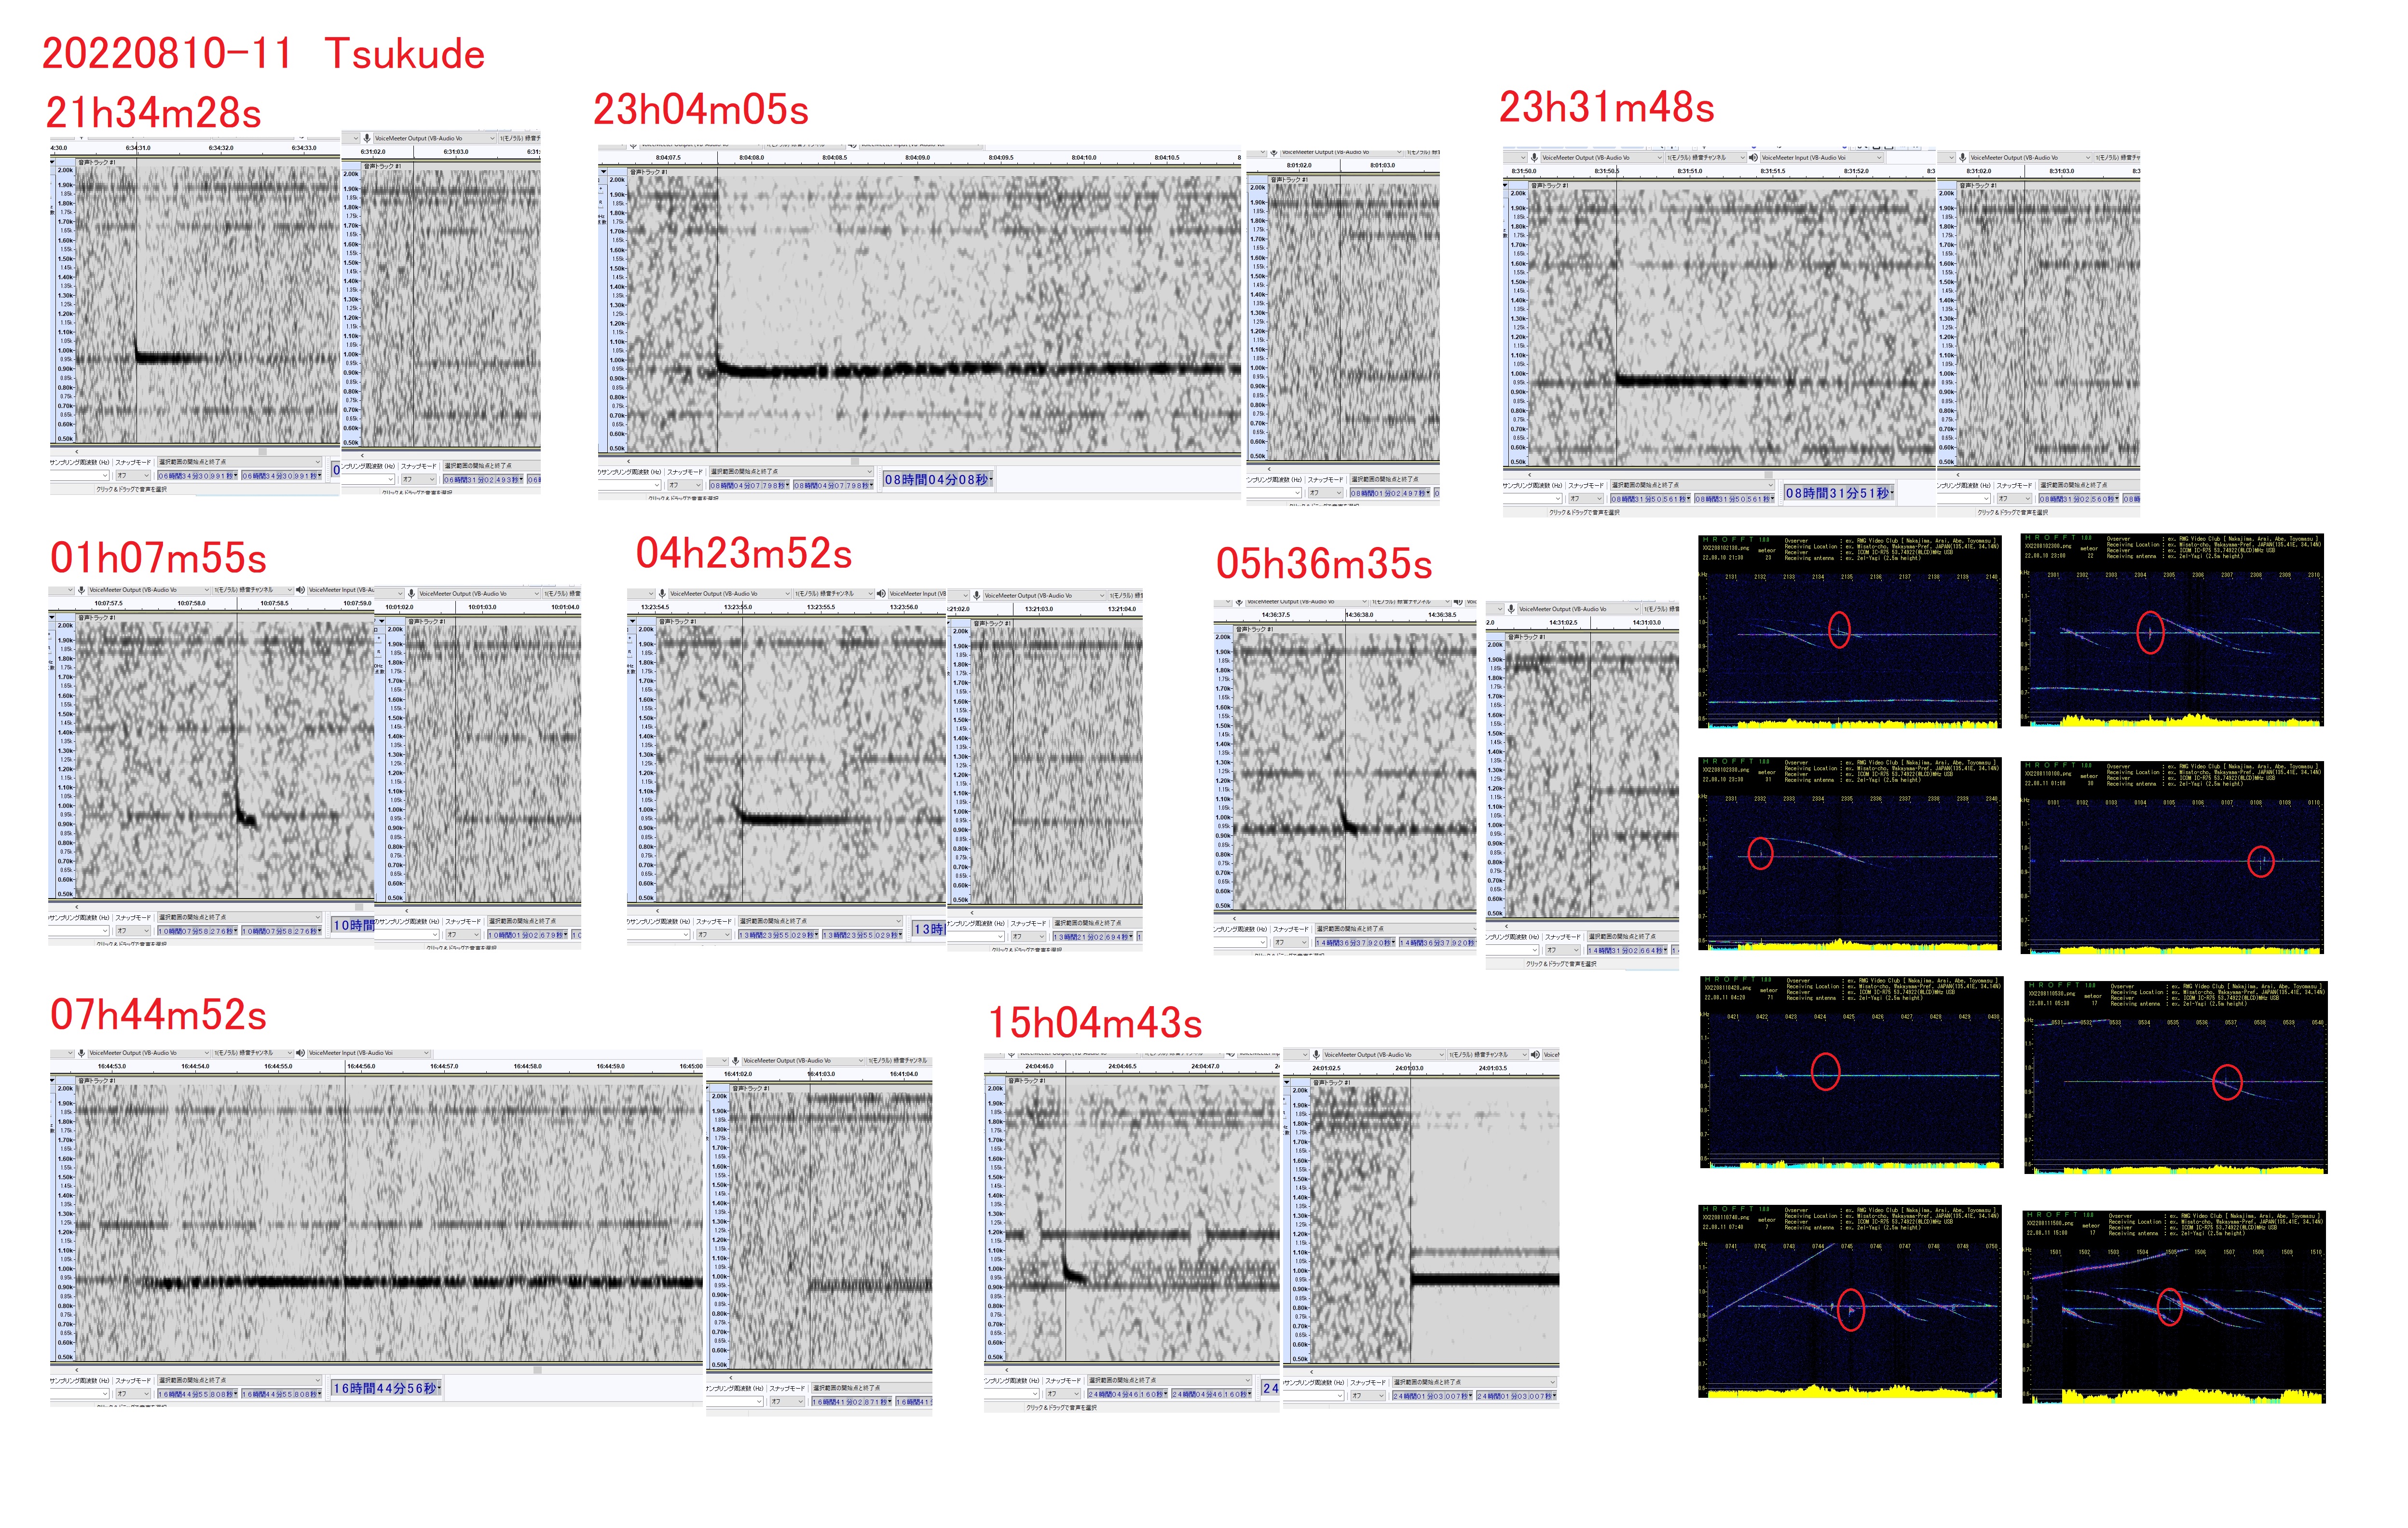Click microphone icon above the 16:44:53.0 timeline
Image resolution: width=2408 pixels, height=1528 pixels.
tap(81, 1053)
